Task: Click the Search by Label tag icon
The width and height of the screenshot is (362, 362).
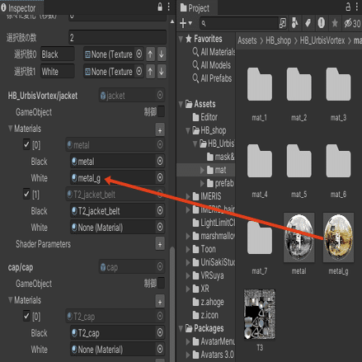Action: pyautogui.click(x=308, y=23)
